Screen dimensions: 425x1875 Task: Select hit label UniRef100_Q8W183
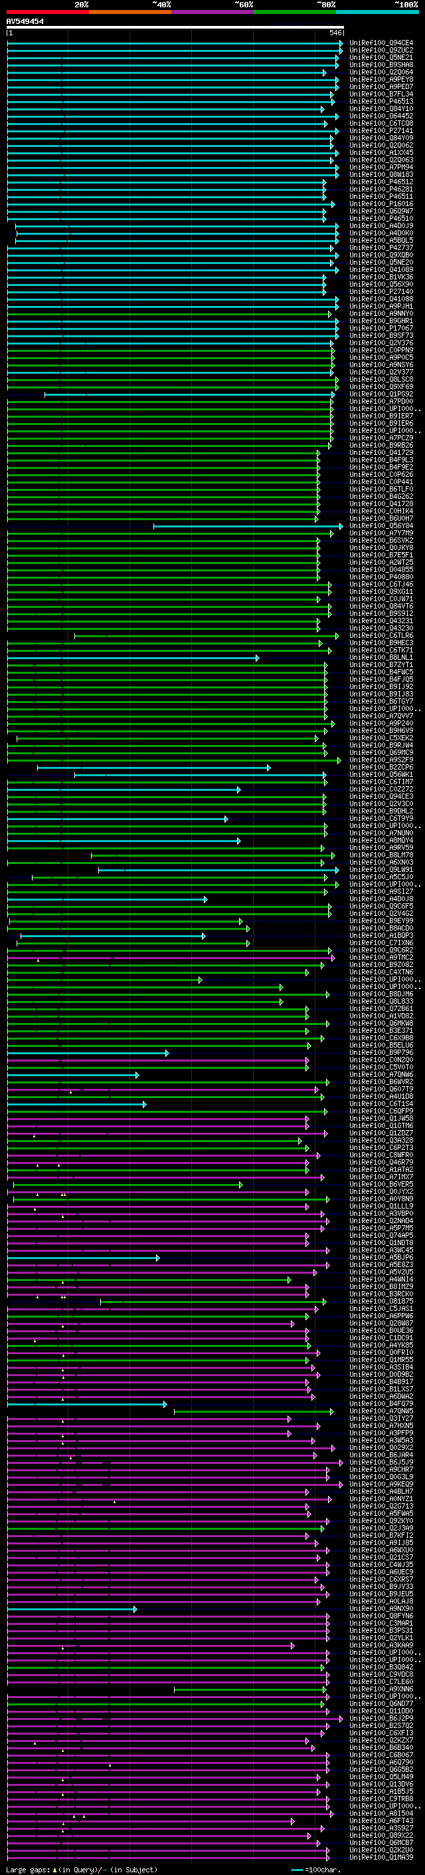tap(381, 175)
